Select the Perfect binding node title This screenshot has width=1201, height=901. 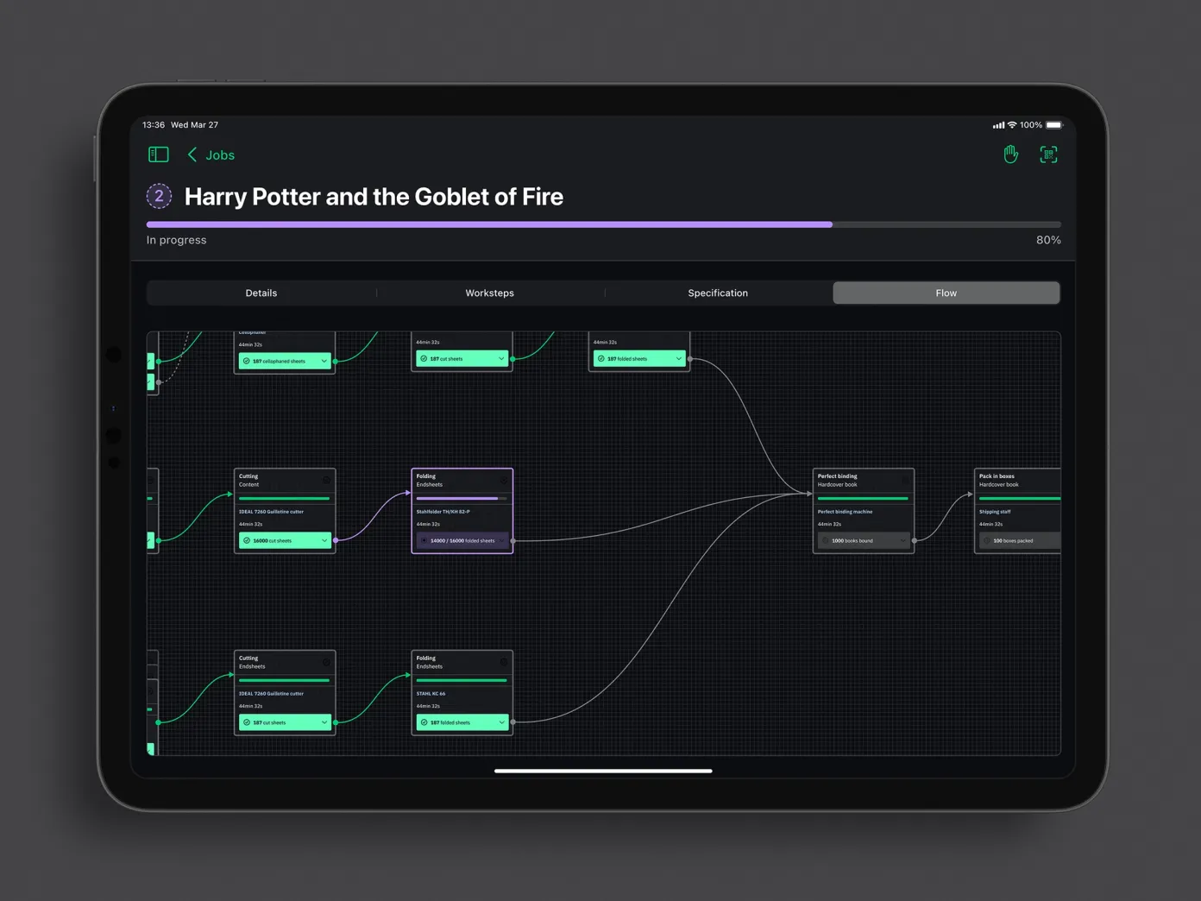pyautogui.click(x=838, y=476)
